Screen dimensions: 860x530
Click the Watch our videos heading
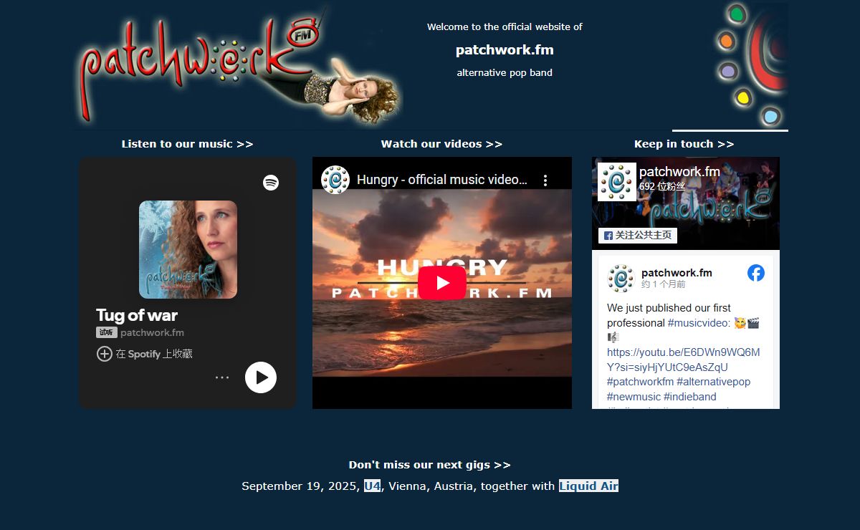(x=441, y=144)
